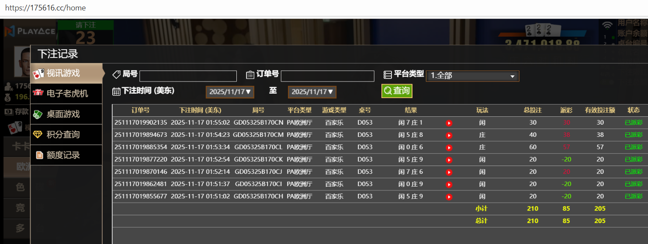Screen dimensions: 648x244
Task: Open the start date picker 2025/11/17
Action: point(230,92)
